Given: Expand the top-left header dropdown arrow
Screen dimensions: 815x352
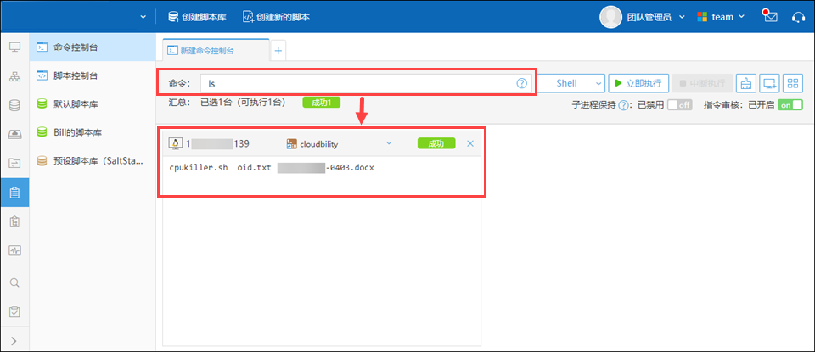Looking at the screenshot, I should pyautogui.click(x=143, y=17).
